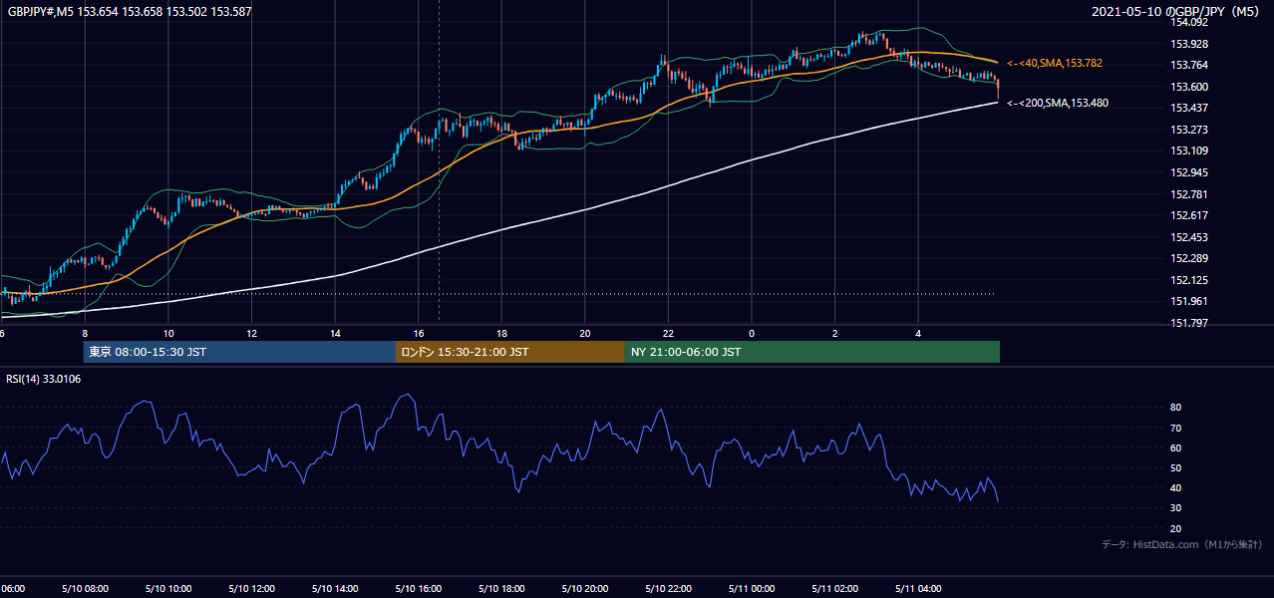Select the 40 SMA label 153.782
The width and height of the screenshot is (1274, 598).
(x=1055, y=63)
